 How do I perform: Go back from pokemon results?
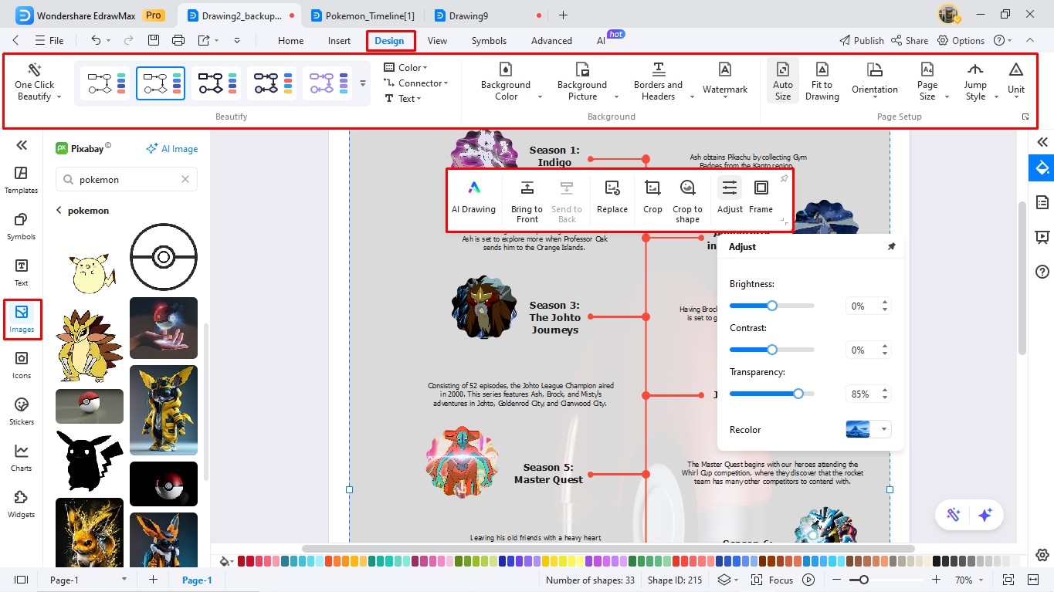pos(59,211)
